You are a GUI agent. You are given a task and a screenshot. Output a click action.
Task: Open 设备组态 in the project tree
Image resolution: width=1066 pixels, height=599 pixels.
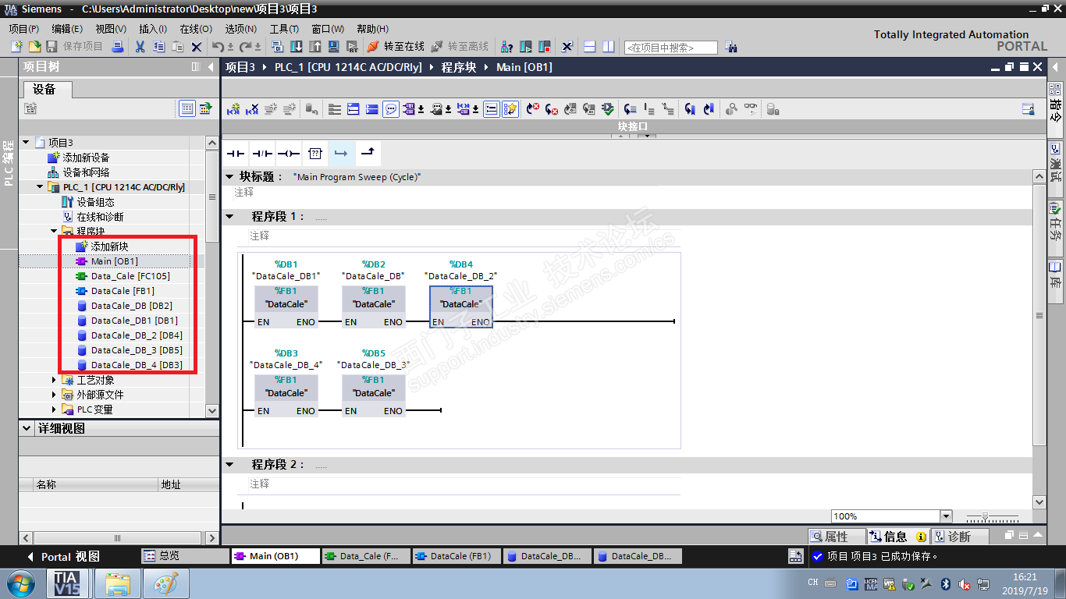(x=95, y=202)
